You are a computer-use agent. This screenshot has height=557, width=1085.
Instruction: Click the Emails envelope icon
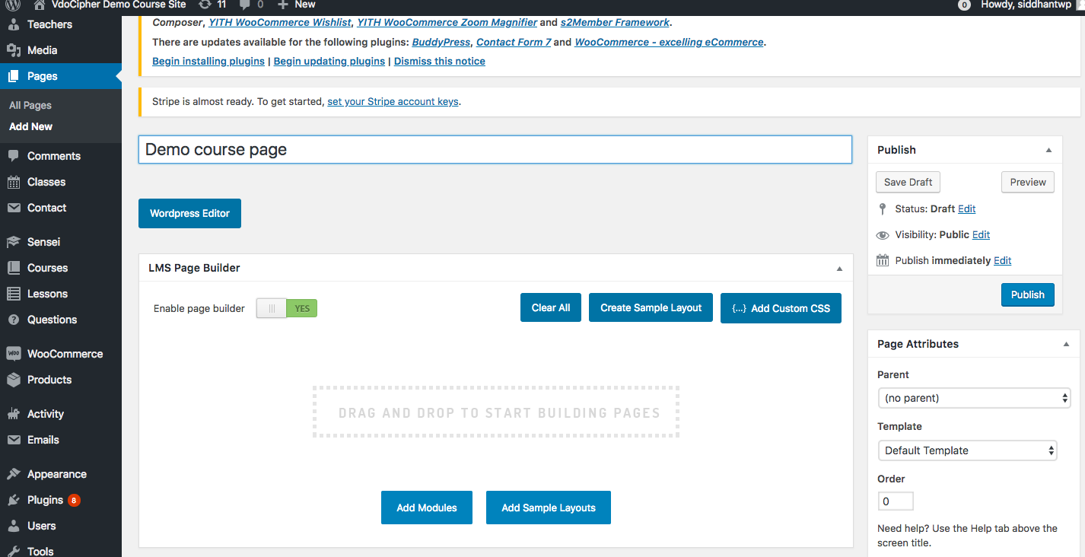click(13, 440)
